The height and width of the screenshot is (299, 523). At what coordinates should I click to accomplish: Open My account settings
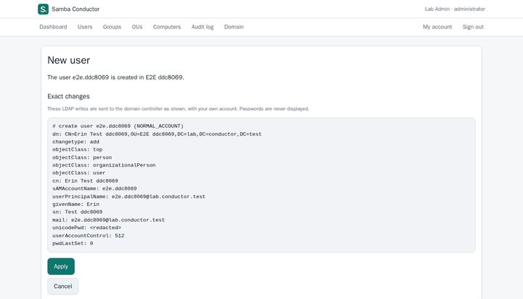(x=437, y=27)
